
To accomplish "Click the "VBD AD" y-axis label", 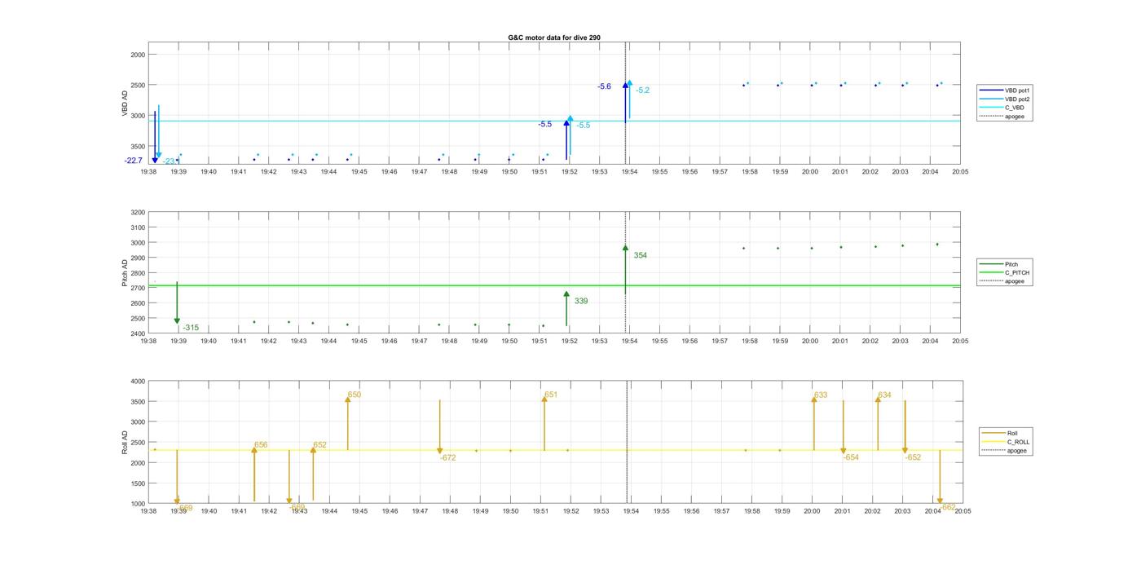I will click(x=126, y=104).
